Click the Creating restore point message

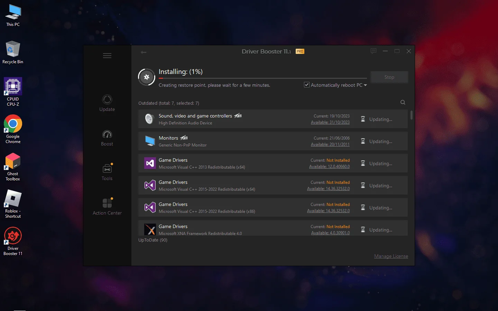pos(214,85)
